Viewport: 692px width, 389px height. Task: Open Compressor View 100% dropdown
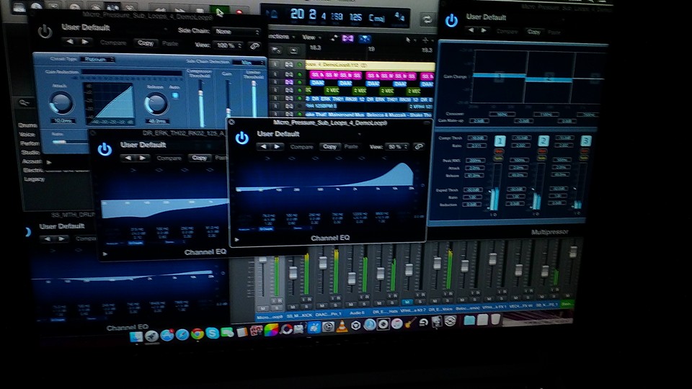click(x=229, y=45)
